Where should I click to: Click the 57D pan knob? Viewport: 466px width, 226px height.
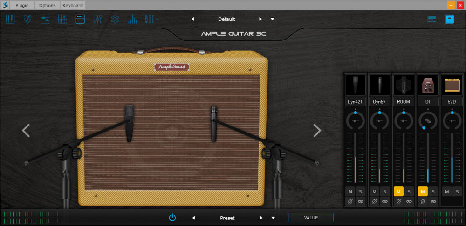pos(452,121)
